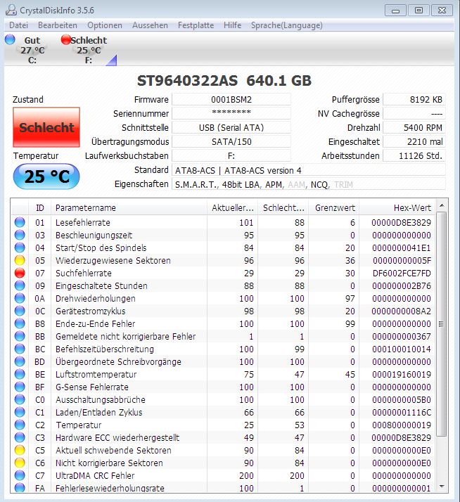Screen dimensions: 460x502
Task: Click blue status icon for Drehwiederholungen
Action: (20, 298)
